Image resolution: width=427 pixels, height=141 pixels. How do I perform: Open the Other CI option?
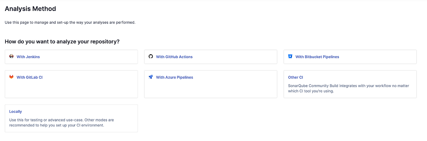click(x=296, y=77)
